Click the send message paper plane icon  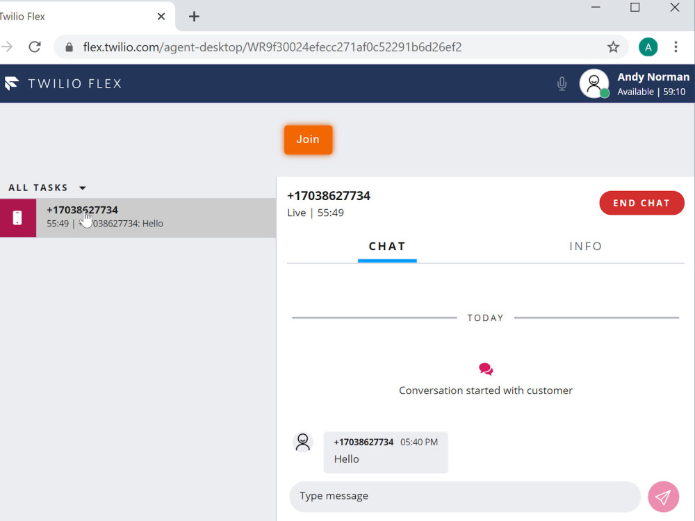(663, 496)
